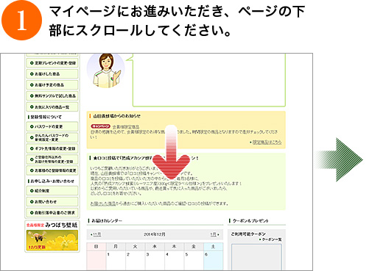Click the green bullet icon beside お問い合わせ
Viewport: 372px width, 271px height.
pos(32,202)
